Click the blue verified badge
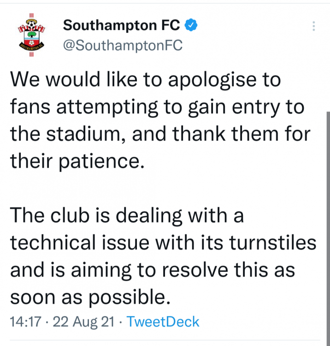Screen dimensions: 330x346 [x=192, y=25]
